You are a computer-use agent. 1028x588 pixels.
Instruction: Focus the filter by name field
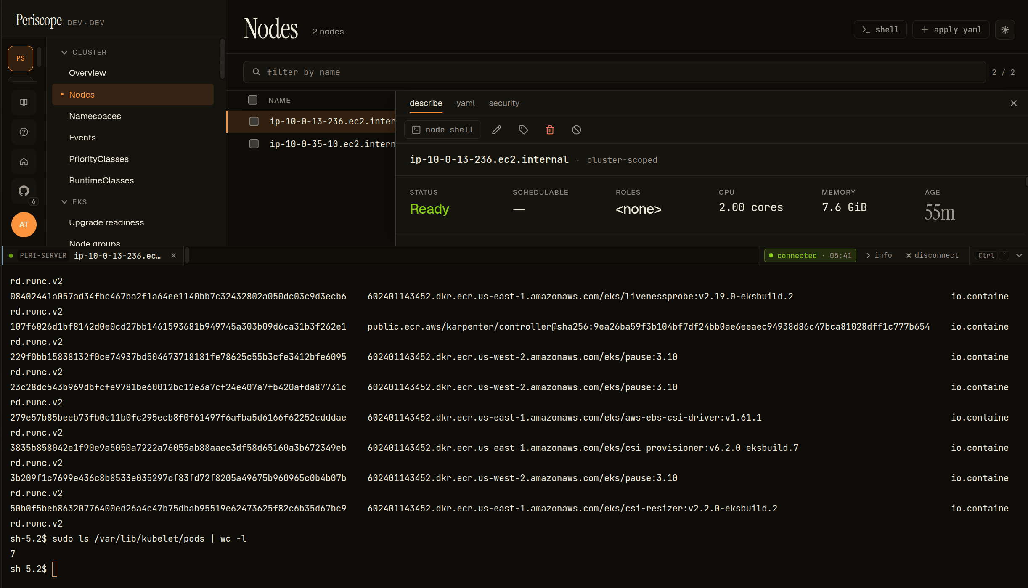[614, 72]
